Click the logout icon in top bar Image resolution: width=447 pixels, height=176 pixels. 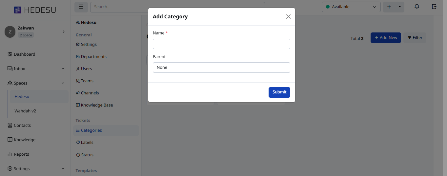tap(434, 7)
